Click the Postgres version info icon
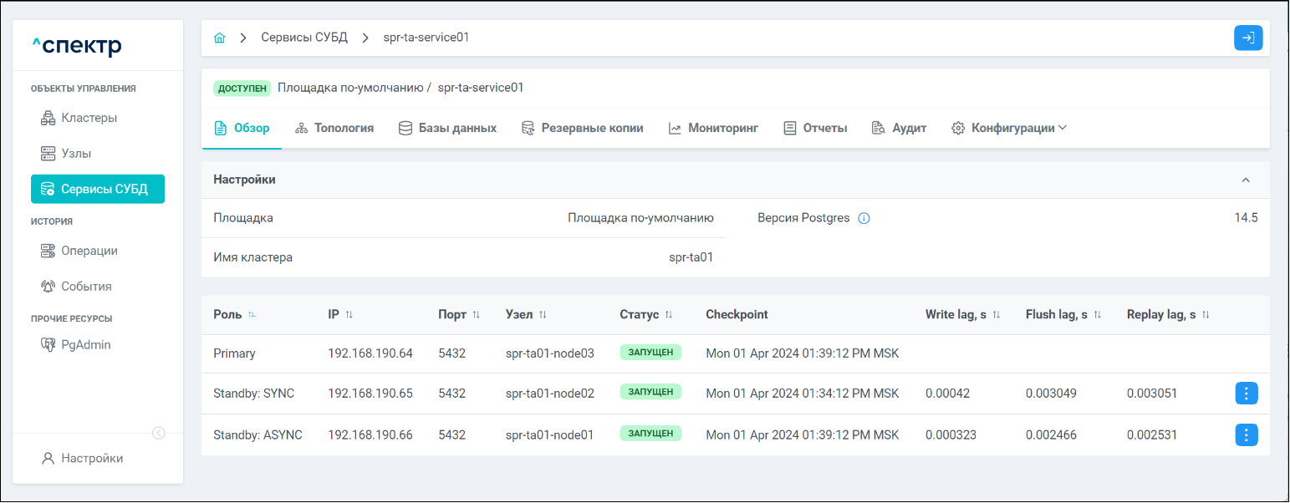 click(864, 219)
